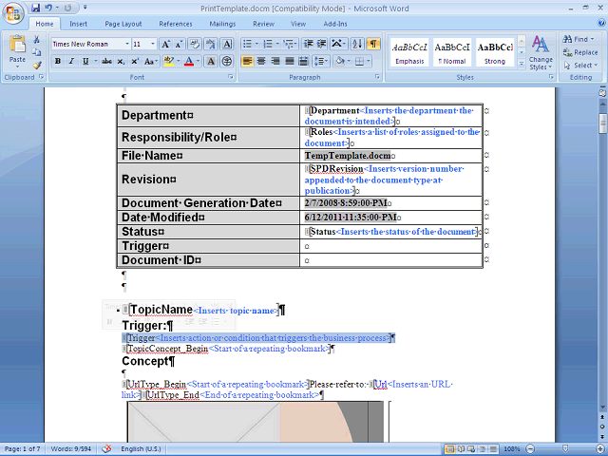Apply center paragraph alignment
This screenshot has width=608, height=456.
[261, 61]
